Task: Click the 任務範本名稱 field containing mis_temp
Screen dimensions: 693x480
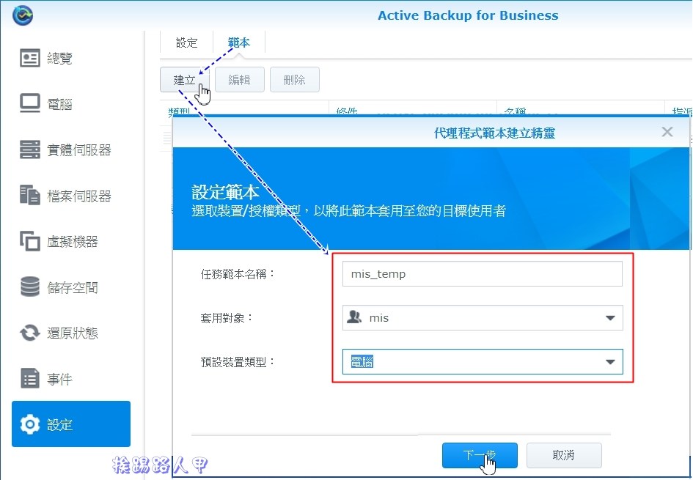Action: (x=483, y=274)
